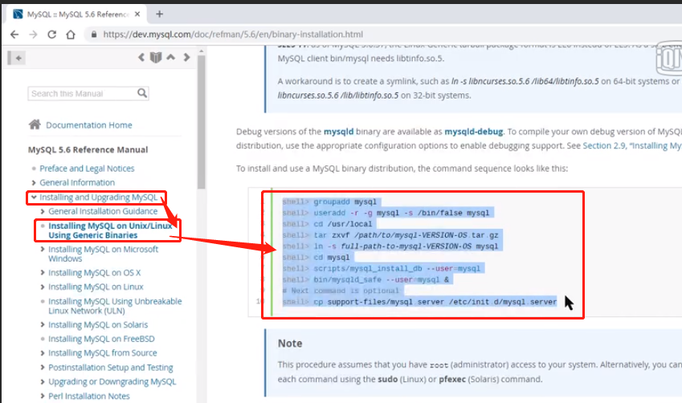Click the 'Note' heading below the code block
Viewport: 682px width, 403px height.
(290, 344)
